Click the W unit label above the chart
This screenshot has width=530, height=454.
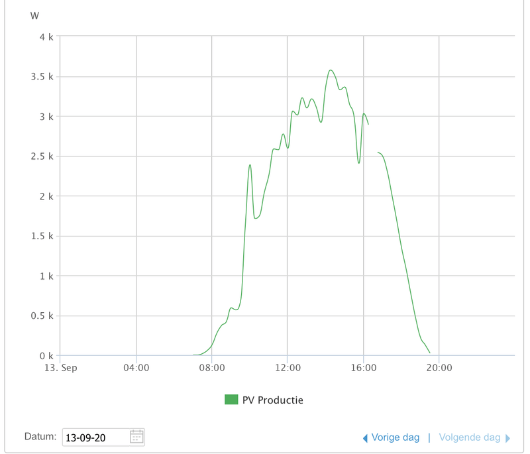point(34,16)
